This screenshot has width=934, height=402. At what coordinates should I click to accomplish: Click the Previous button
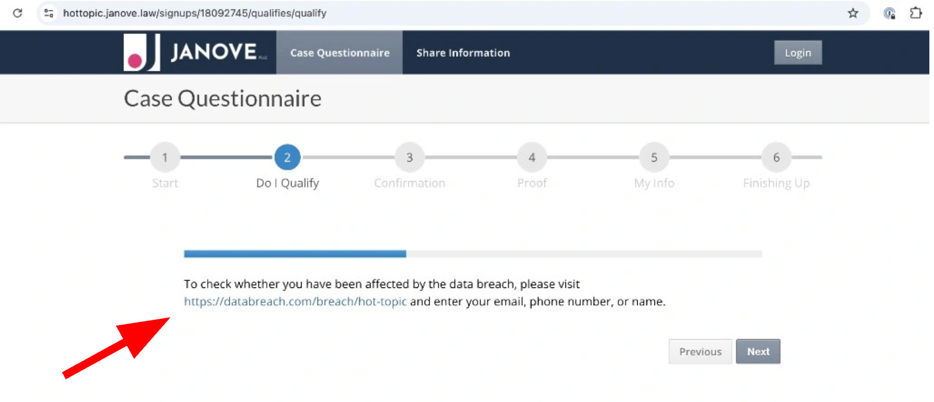tap(700, 351)
